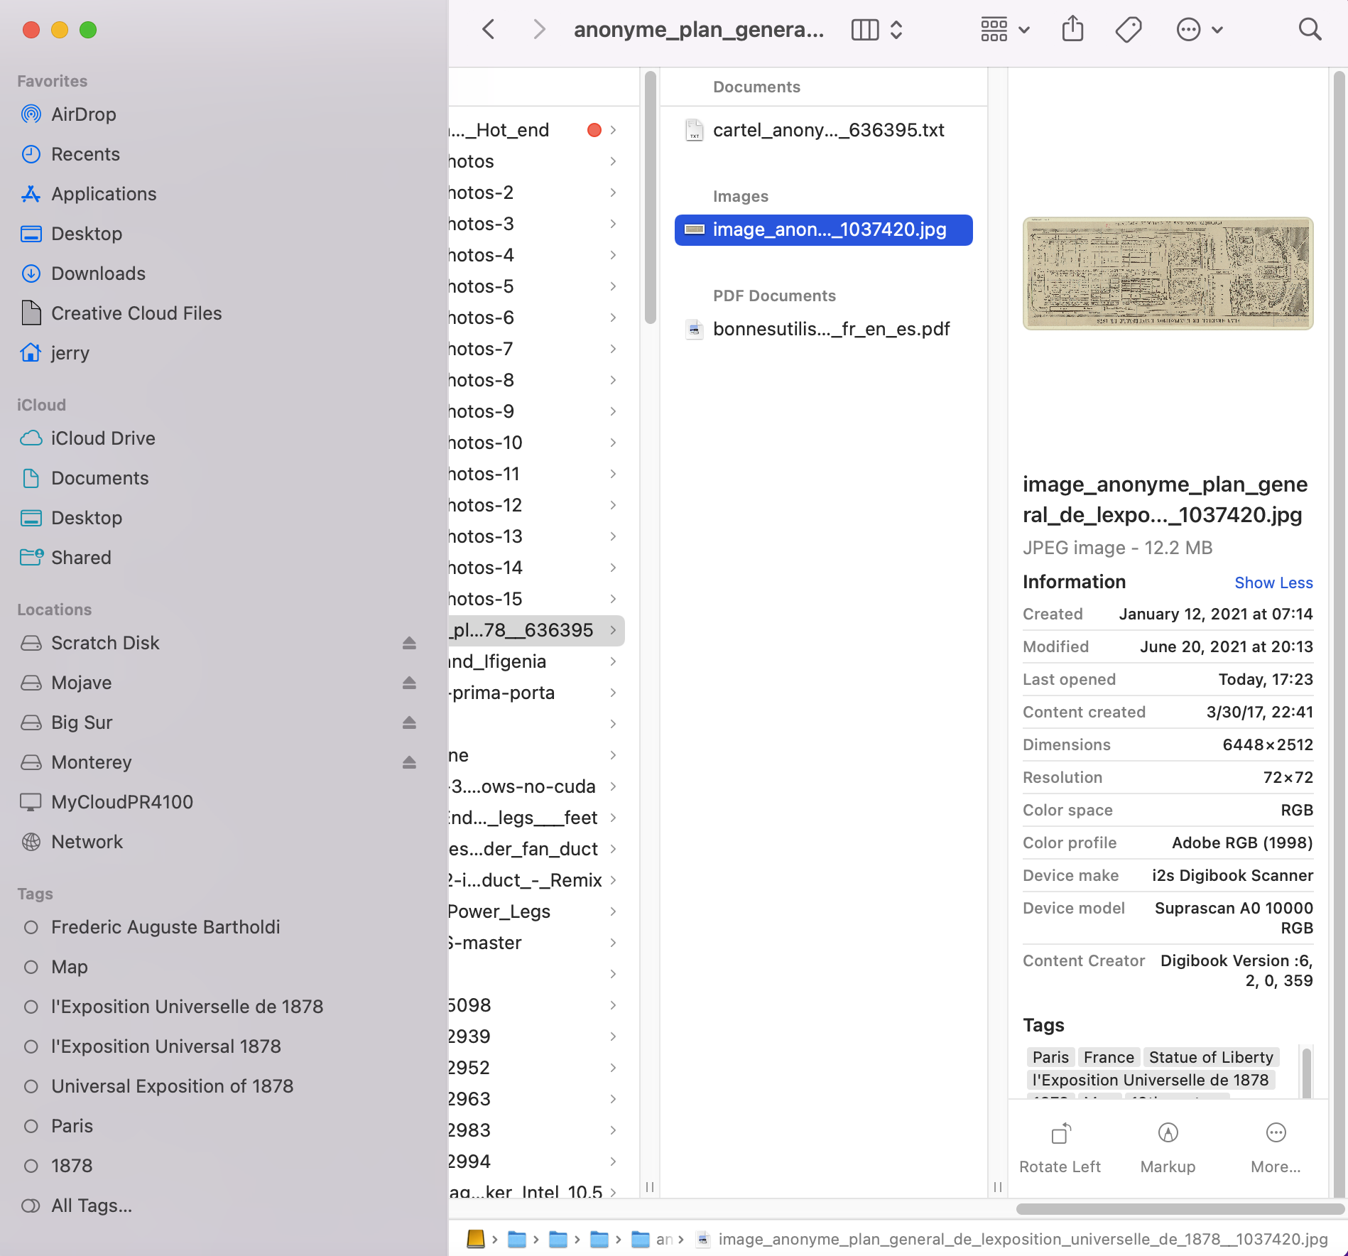Image resolution: width=1348 pixels, height=1256 pixels.
Task: Click the Search magnifier icon
Action: point(1309,30)
